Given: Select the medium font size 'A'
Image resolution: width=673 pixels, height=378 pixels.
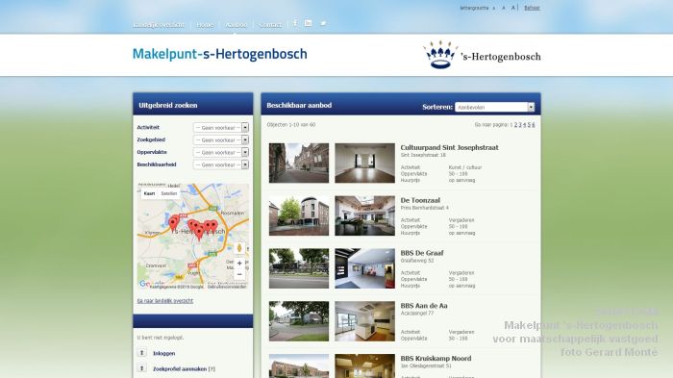Looking at the screenshot, I should [504, 8].
